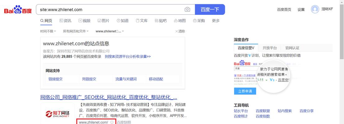Open 到搜索资源平台分析收录量>> link
The height and width of the screenshot is (124, 344).
128,57
